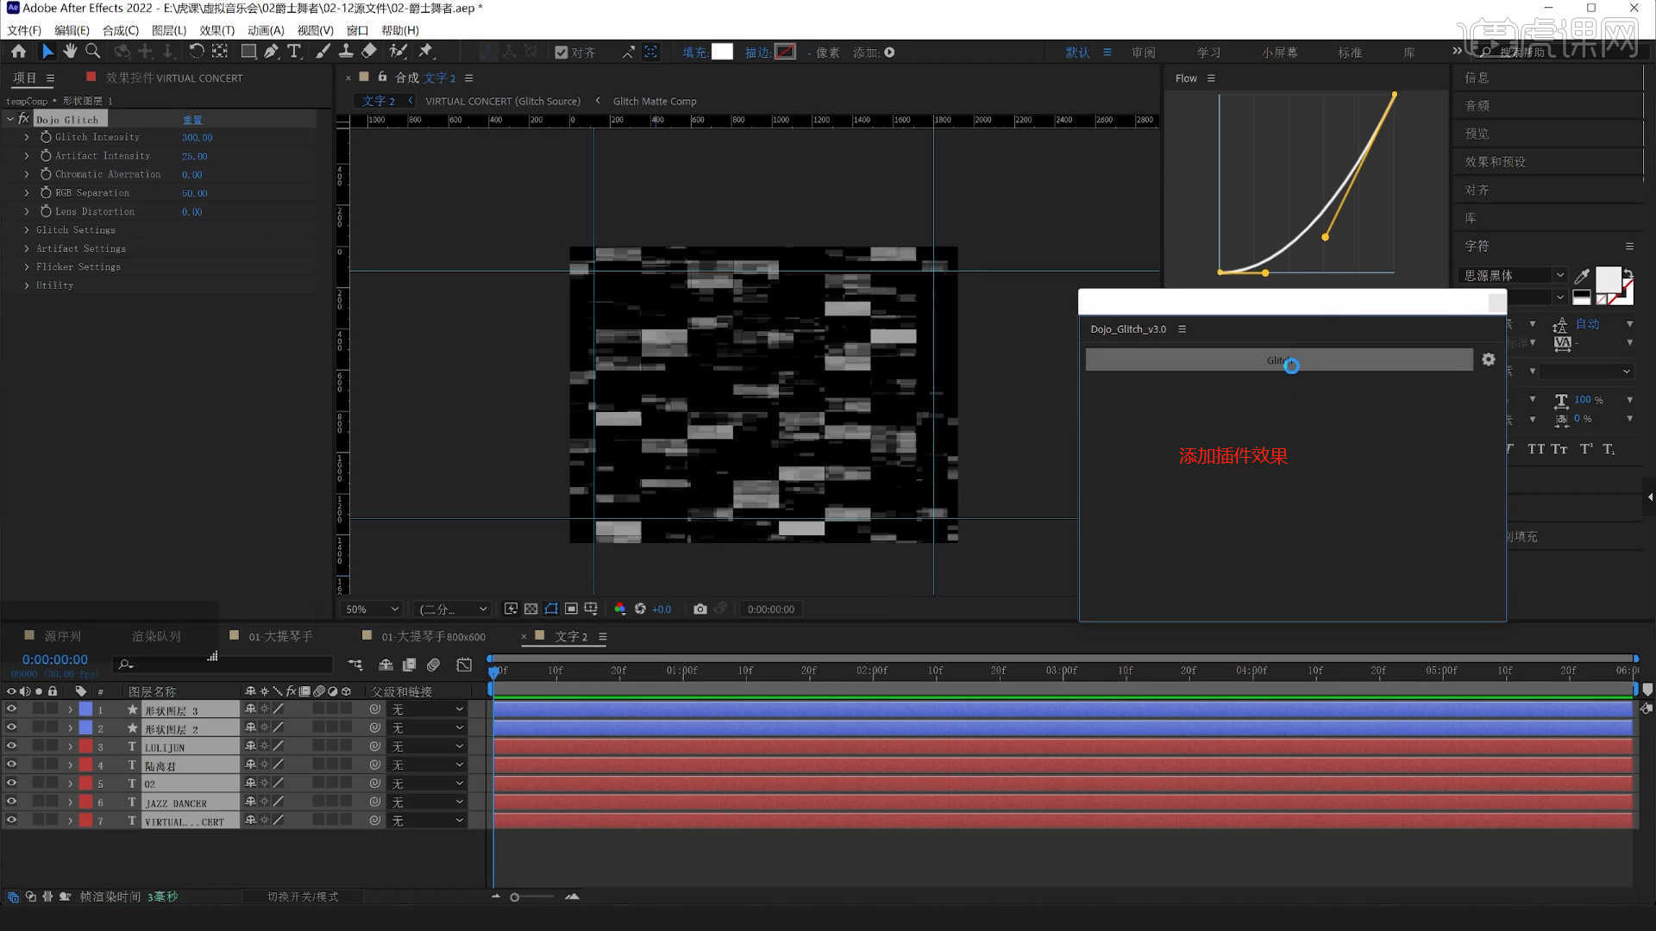This screenshot has width=1656, height=931.
Task: Select the Pen tool
Action: (x=270, y=51)
